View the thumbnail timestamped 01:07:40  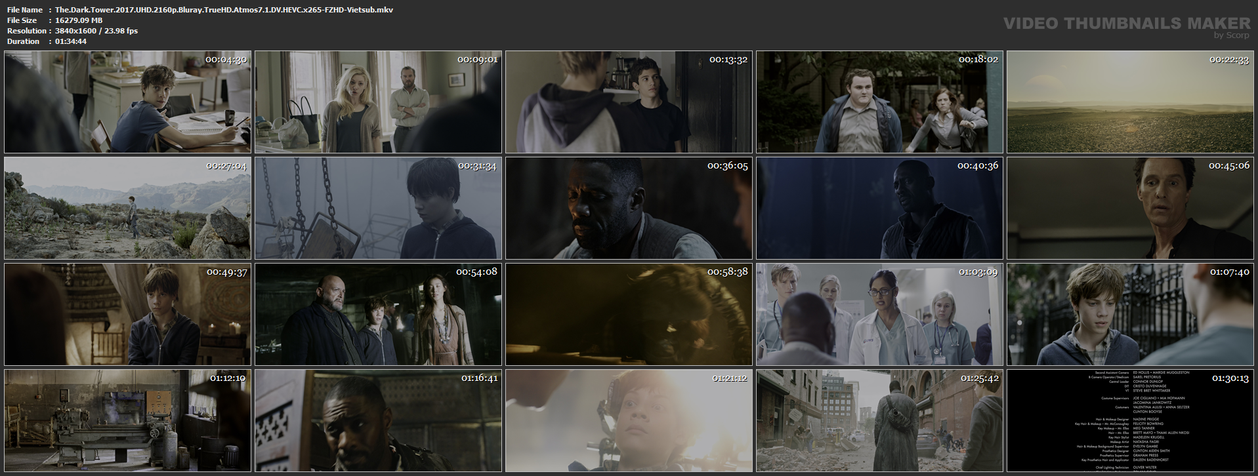(1130, 314)
